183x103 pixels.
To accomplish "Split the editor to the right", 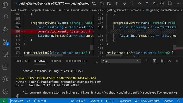I will (x=170, y=3).
